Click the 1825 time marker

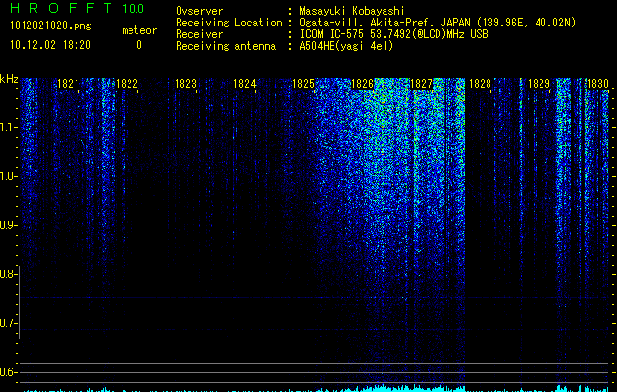(303, 84)
